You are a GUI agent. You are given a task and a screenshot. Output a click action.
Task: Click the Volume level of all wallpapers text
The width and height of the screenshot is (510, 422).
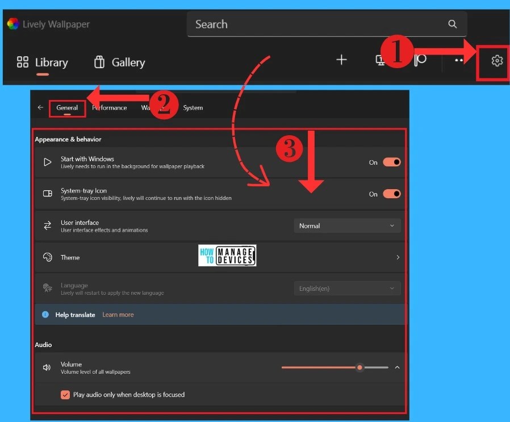(95, 372)
